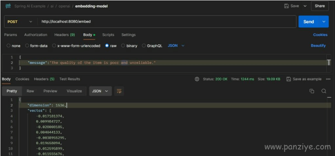Click the globe network icon beside Status
The height and width of the screenshot is (156, 335).
coord(197,79)
